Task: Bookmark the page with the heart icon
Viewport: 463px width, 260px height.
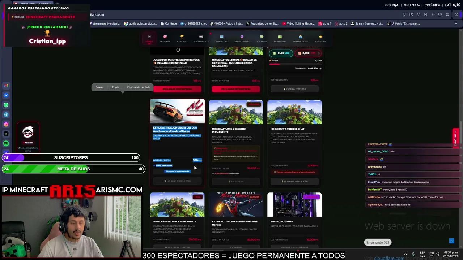Action: click(440, 14)
